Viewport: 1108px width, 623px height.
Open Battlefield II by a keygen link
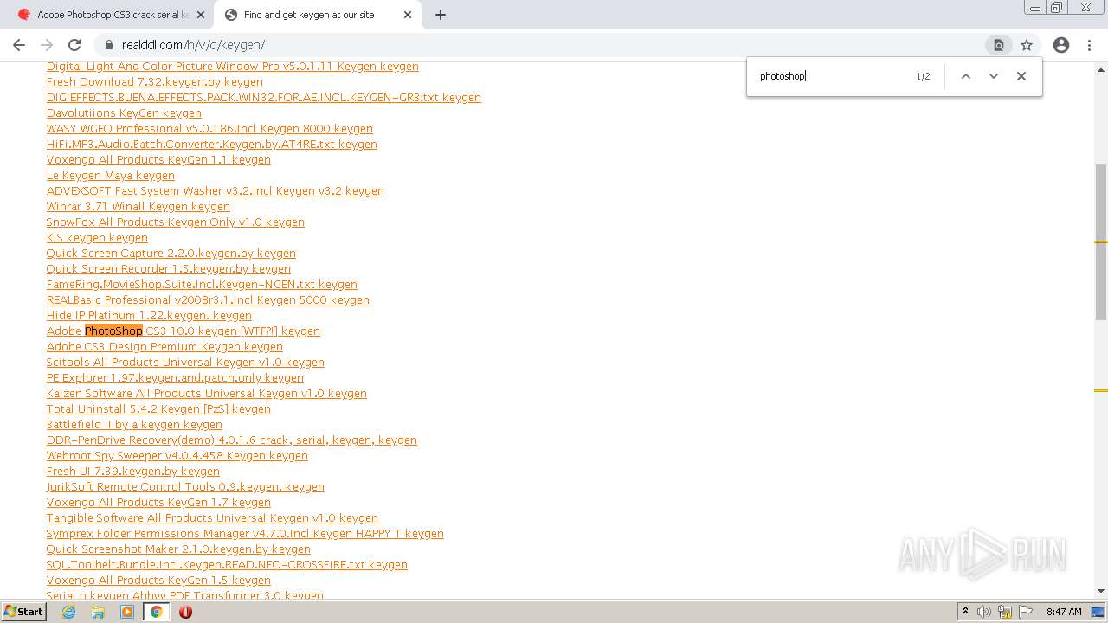point(134,425)
